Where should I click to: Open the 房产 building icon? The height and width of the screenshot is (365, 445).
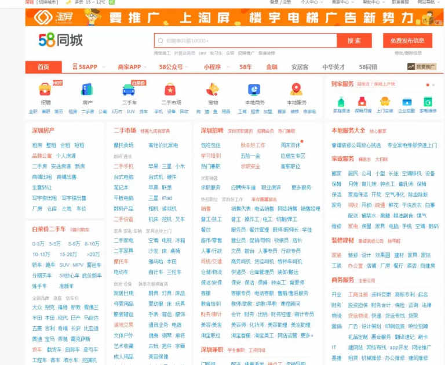point(87,89)
